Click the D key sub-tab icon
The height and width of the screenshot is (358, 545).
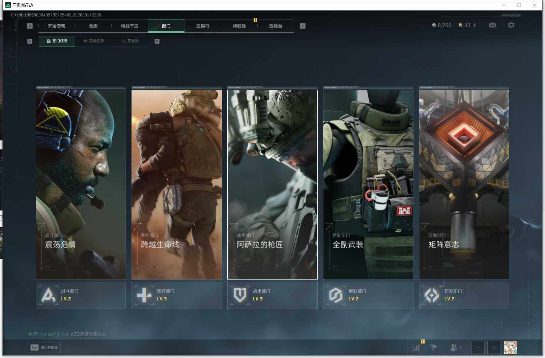coord(157,41)
